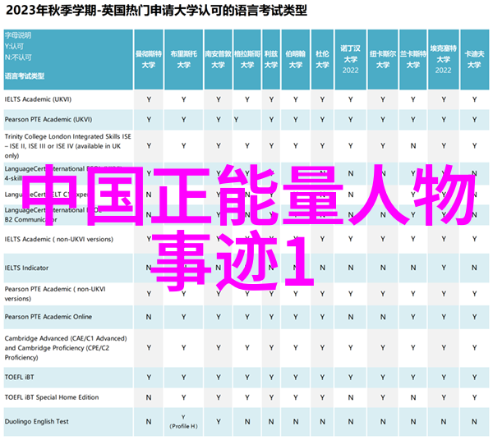Click the page title 2023年秋季学期 heading

pos(156,11)
